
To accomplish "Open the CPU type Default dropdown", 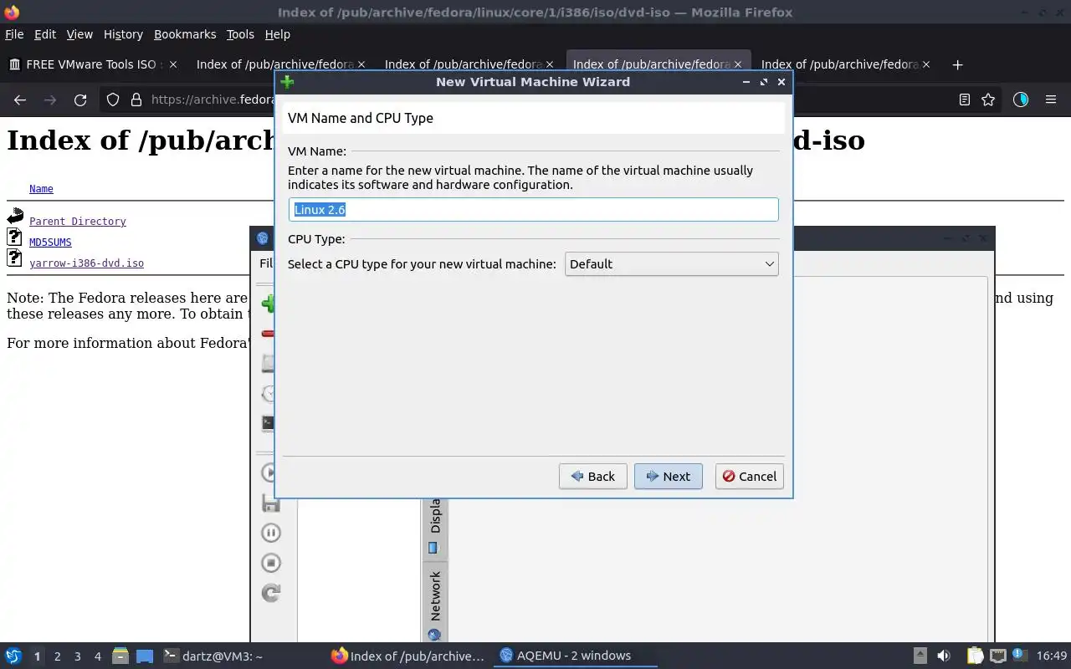I will (x=671, y=264).
